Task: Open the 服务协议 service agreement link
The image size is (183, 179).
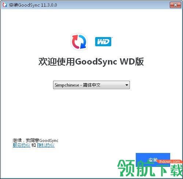Action: 22,145
